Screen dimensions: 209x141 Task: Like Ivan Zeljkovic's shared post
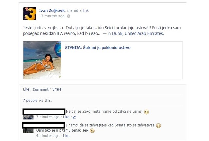click(26, 89)
